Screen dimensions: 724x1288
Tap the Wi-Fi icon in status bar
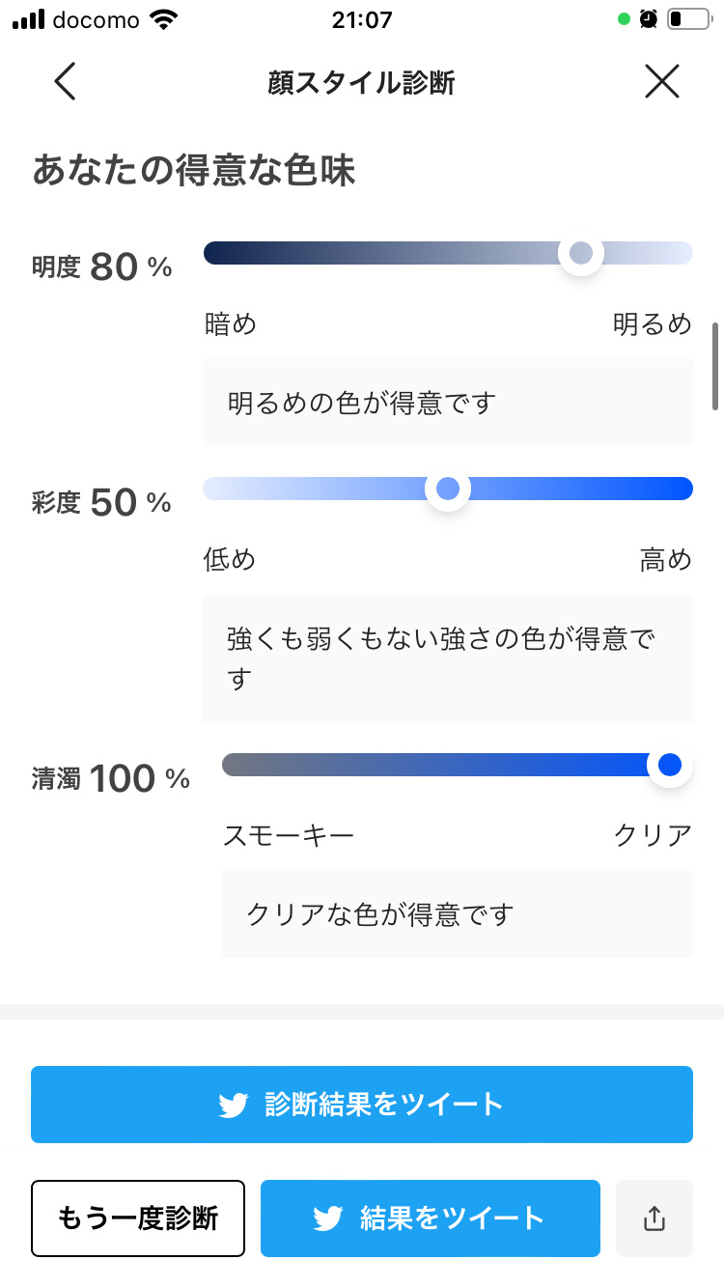point(165,19)
